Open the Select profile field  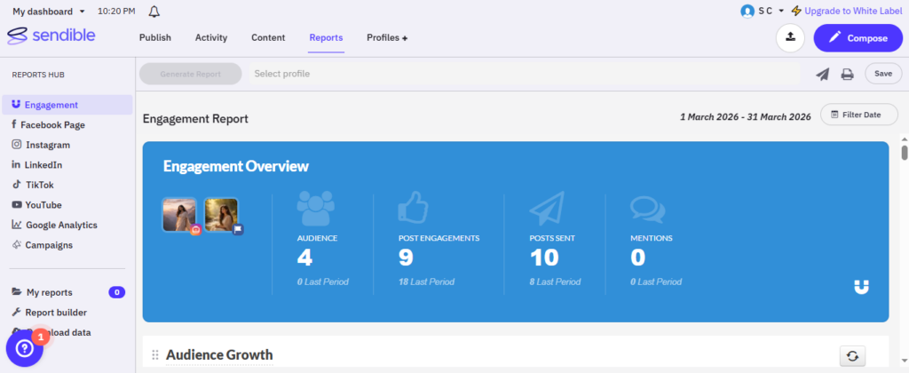click(524, 75)
